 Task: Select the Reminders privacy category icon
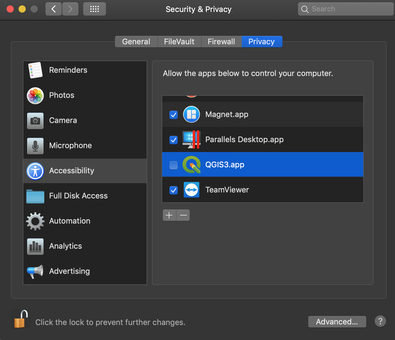point(35,71)
